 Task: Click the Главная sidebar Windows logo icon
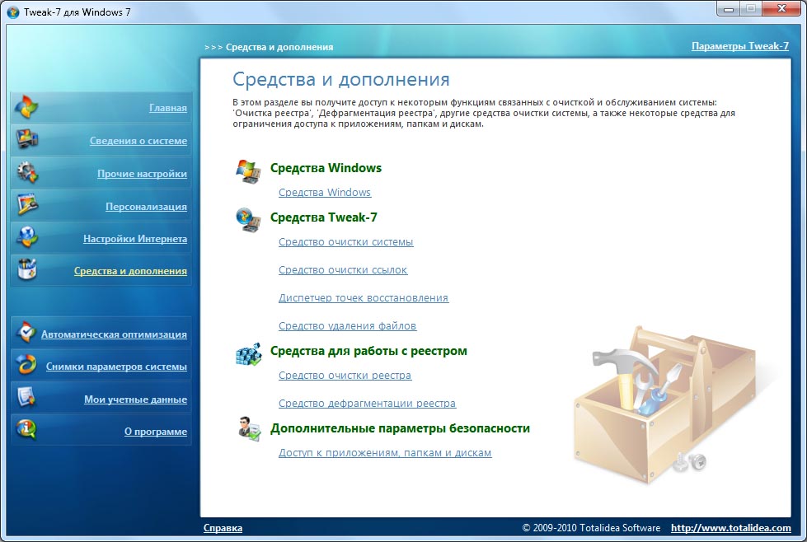click(x=26, y=106)
